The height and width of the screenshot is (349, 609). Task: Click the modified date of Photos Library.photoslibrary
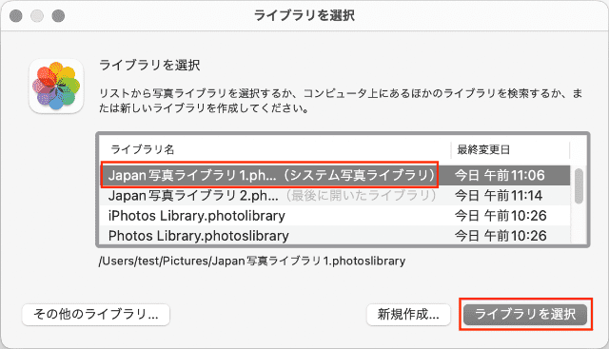point(501,236)
